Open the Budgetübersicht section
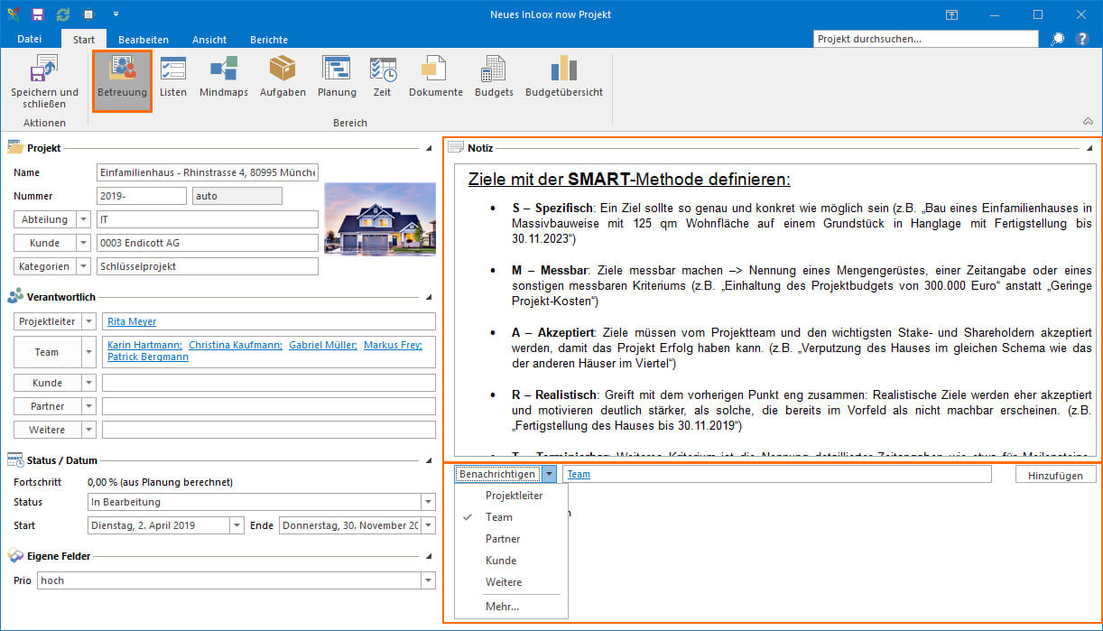The width and height of the screenshot is (1103, 631). [x=564, y=77]
